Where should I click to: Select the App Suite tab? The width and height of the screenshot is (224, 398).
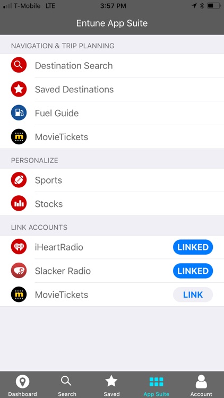coord(156,385)
